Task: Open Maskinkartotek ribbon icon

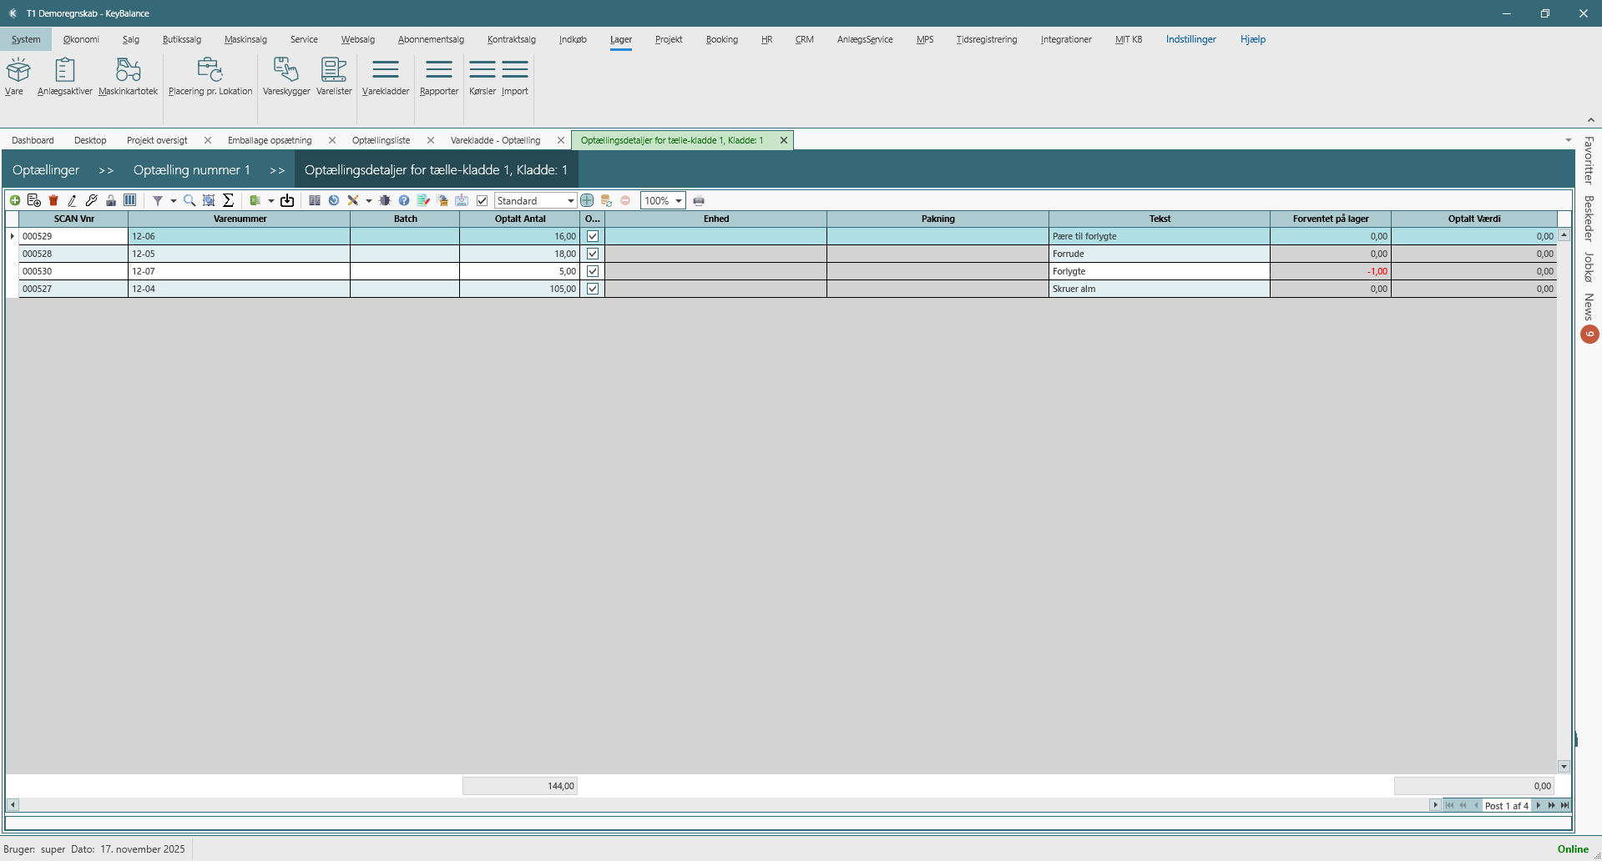Action: [128, 76]
